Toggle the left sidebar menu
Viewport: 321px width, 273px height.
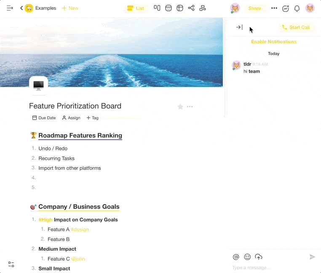[10, 8]
